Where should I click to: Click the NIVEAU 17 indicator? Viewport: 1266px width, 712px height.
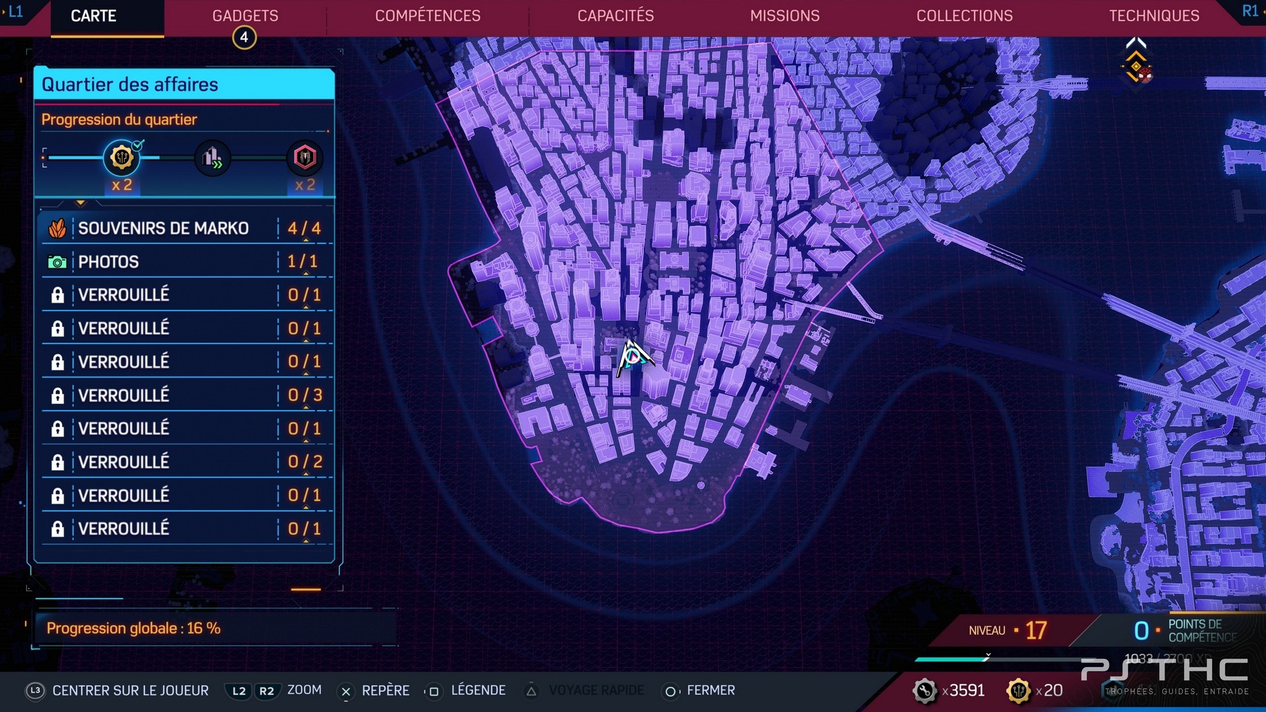[1008, 630]
